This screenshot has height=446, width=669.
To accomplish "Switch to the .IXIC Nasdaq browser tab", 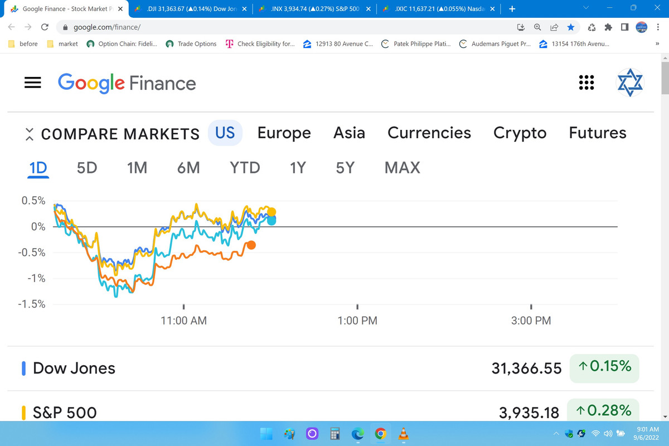I will 439,9.
